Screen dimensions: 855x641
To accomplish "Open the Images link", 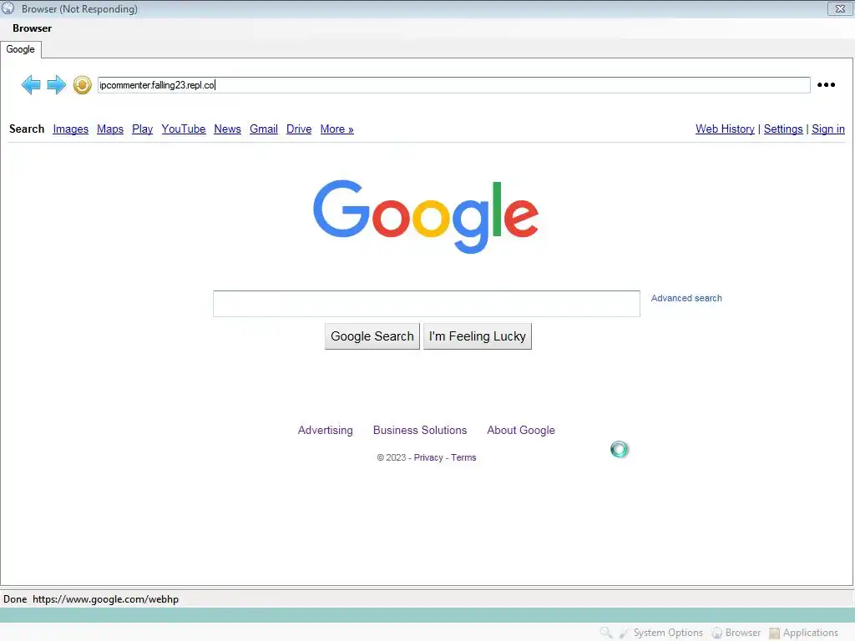I will [70, 129].
